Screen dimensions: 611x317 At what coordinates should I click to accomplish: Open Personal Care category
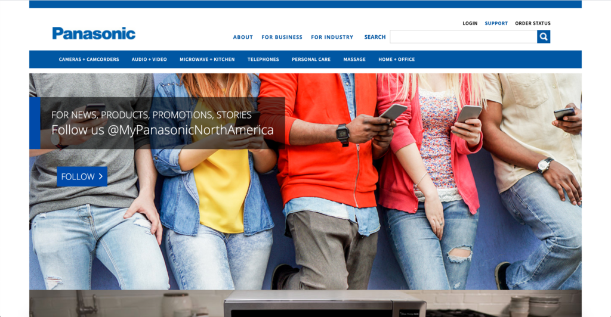pyautogui.click(x=311, y=60)
